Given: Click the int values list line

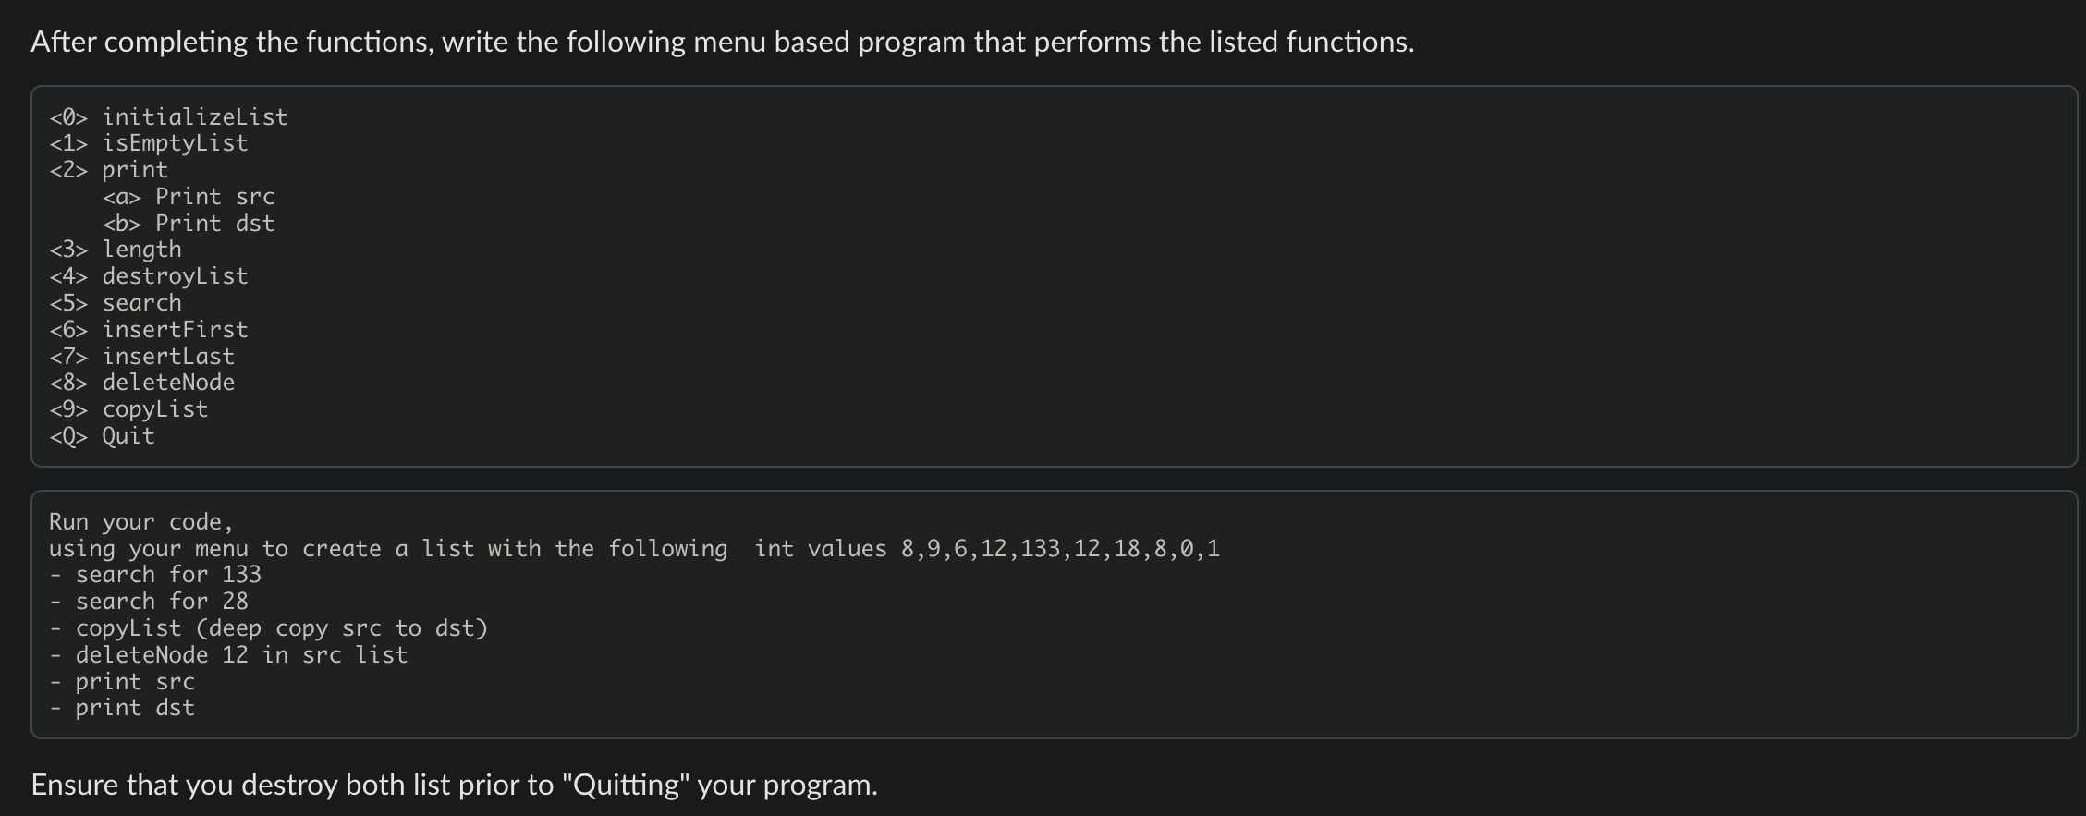Looking at the screenshot, I should (634, 549).
